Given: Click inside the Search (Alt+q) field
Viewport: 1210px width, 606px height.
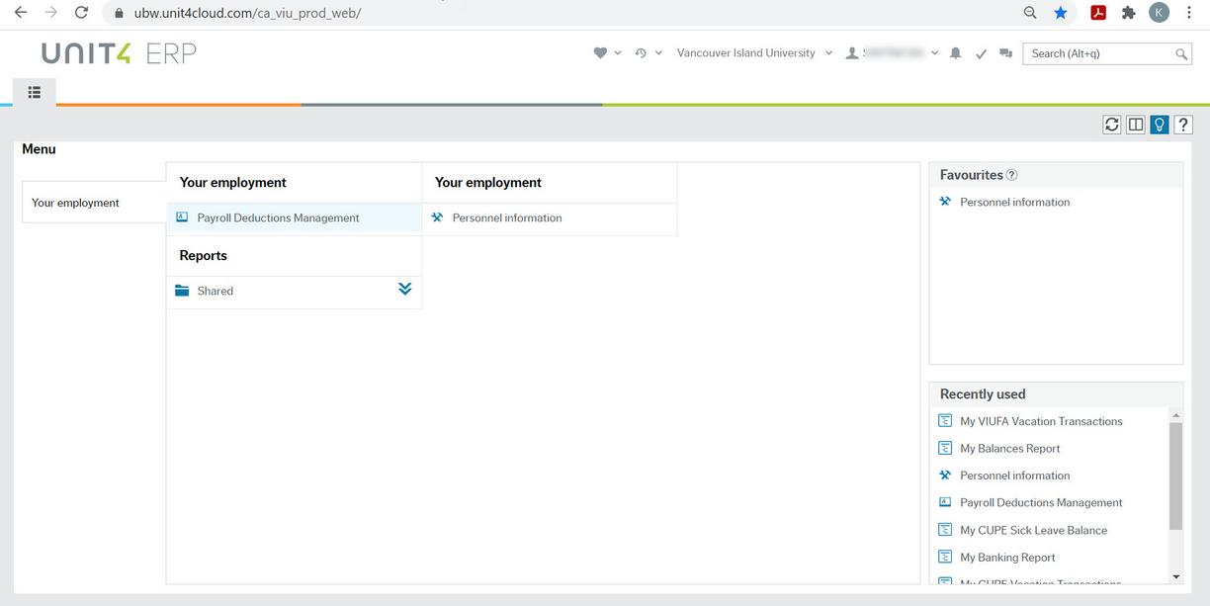Looking at the screenshot, I should pyautogui.click(x=1097, y=53).
